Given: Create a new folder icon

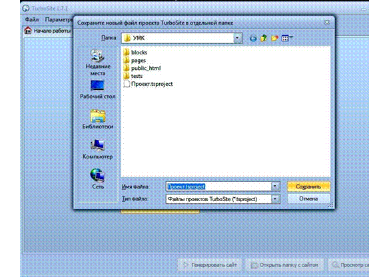Looking at the screenshot, I should 274,38.
